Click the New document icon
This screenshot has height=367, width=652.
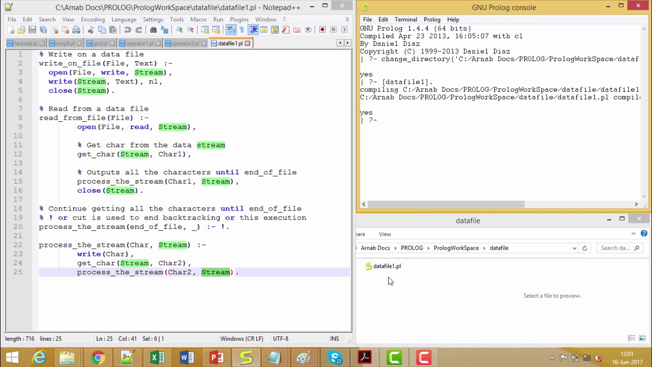pyautogui.click(x=10, y=30)
